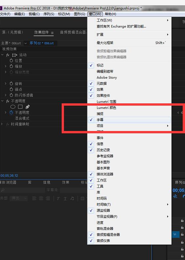Click the 序列 02 * 006.srt link

click(x=42, y=43)
